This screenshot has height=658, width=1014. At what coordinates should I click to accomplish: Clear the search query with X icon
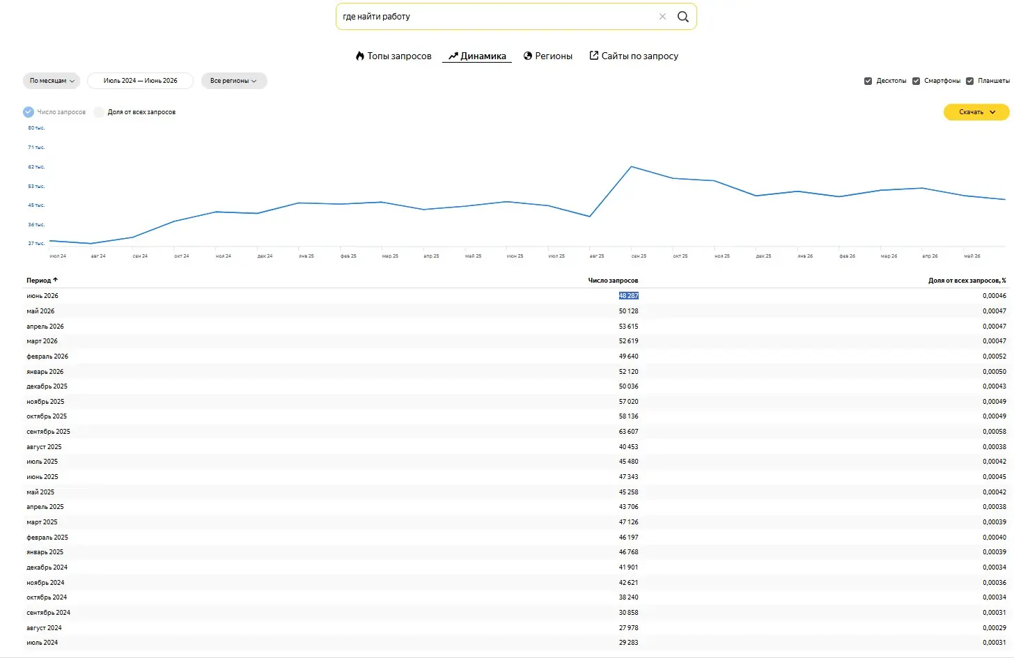(662, 17)
